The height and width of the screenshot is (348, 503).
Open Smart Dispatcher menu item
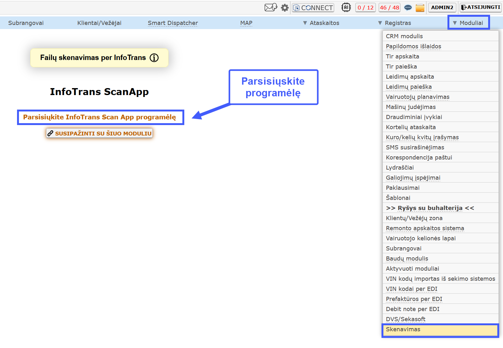click(x=173, y=23)
